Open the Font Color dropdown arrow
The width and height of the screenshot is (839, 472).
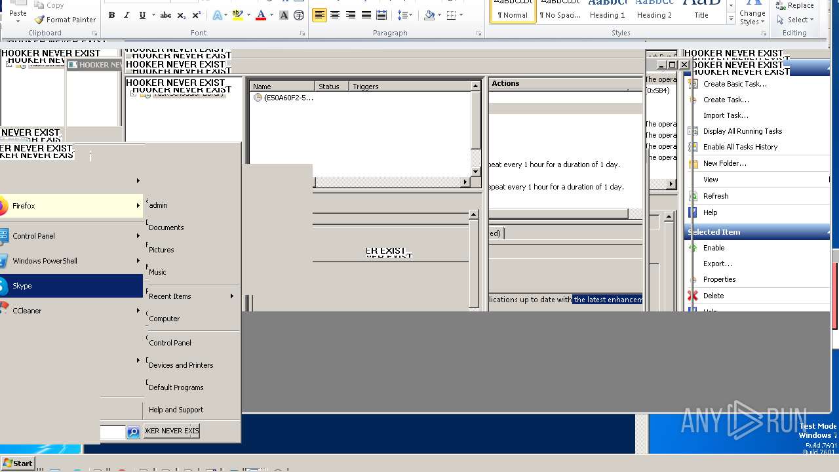click(271, 15)
